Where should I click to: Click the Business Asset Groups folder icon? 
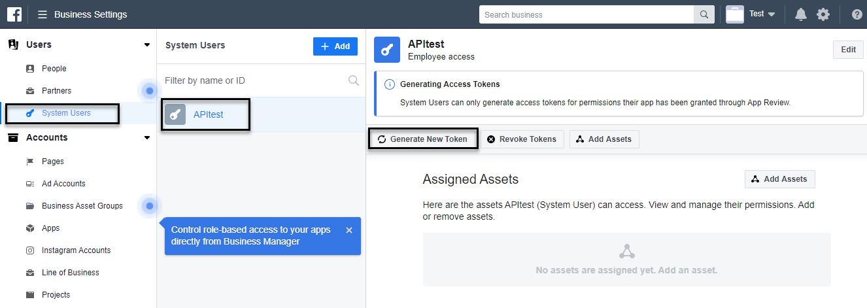pos(29,206)
